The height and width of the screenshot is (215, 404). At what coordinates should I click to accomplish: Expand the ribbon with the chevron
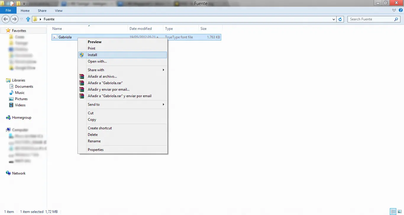394,10
